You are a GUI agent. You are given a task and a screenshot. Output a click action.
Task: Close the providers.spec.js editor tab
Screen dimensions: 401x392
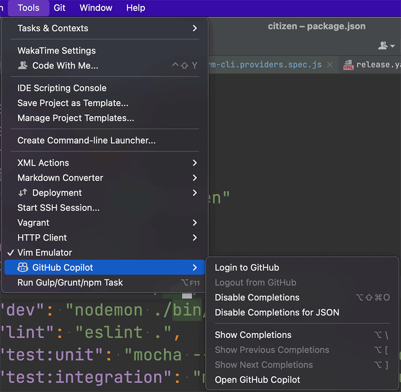pos(330,65)
